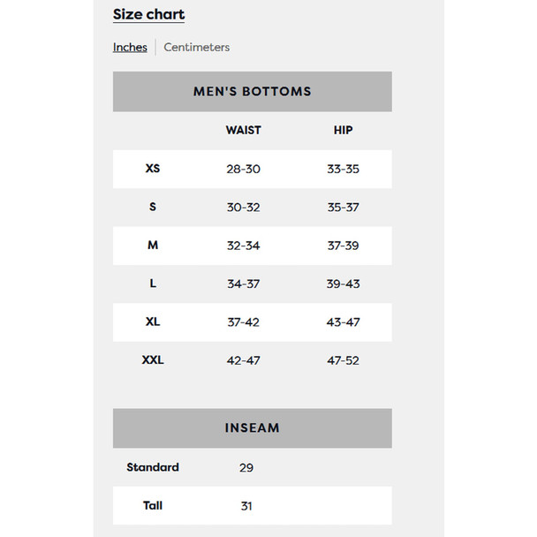Select the S size row label
Viewport: 537px width, 537px height.
pyautogui.click(x=153, y=207)
